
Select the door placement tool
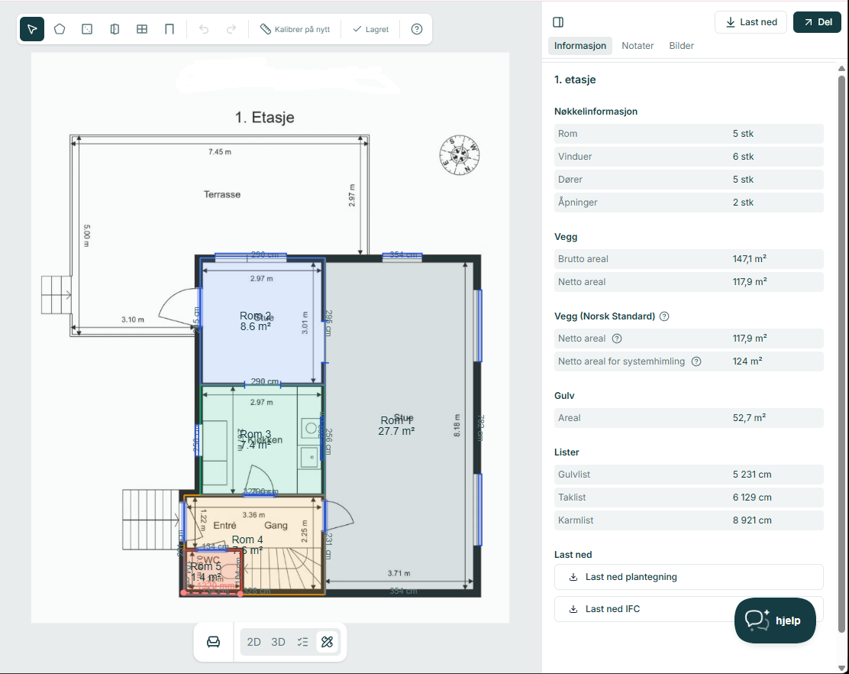click(114, 29)
